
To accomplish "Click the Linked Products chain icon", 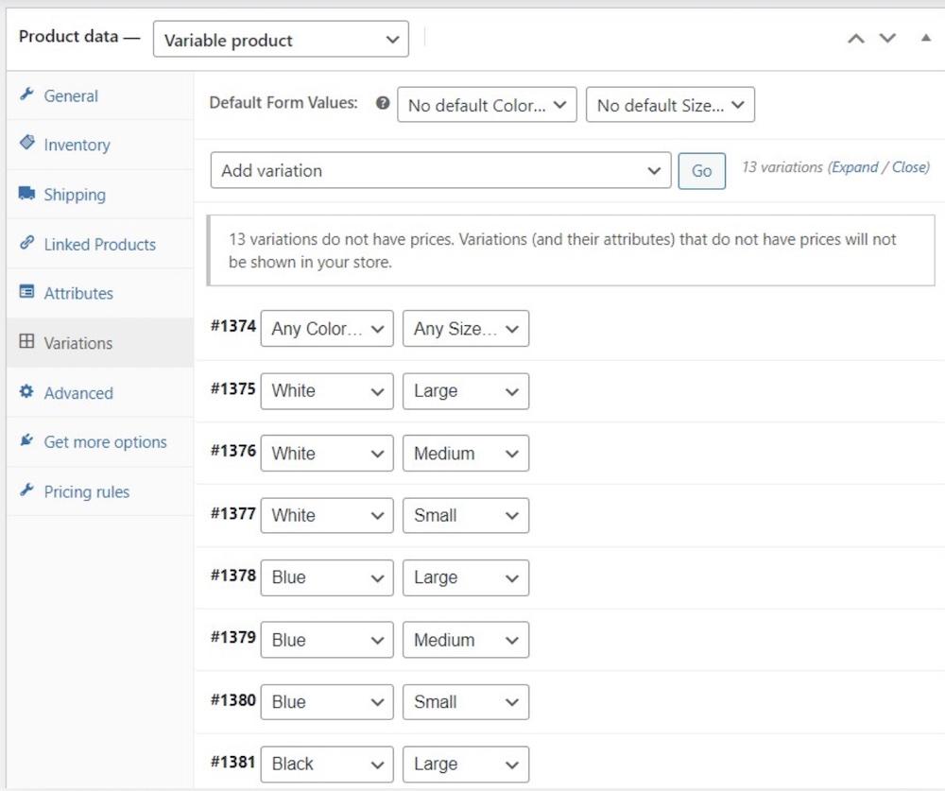I will pos(26,242).
